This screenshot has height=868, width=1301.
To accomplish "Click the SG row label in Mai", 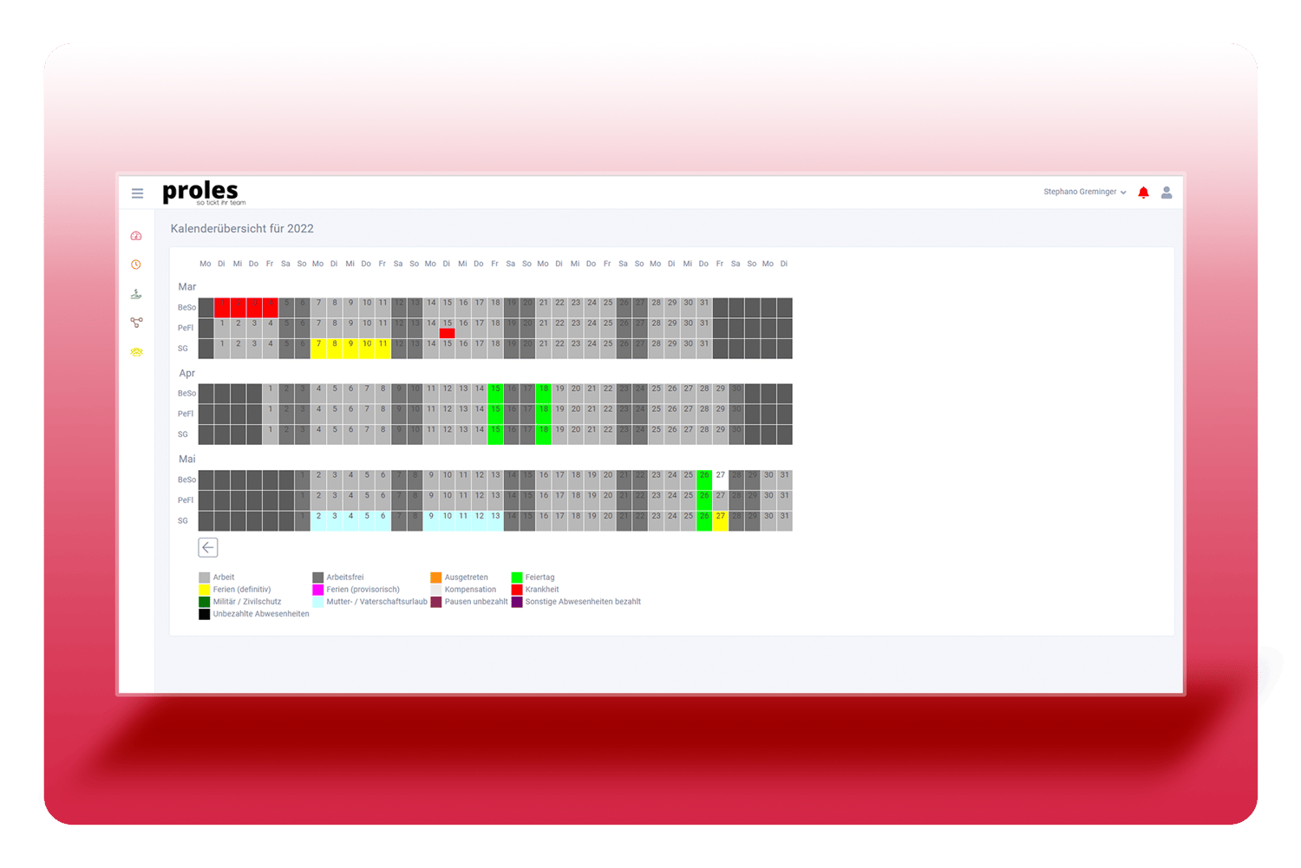I will pos(183,521).
